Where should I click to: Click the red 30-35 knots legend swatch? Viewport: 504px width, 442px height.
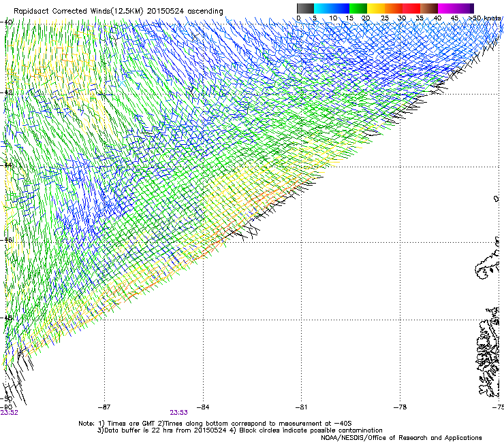[411, 8]
